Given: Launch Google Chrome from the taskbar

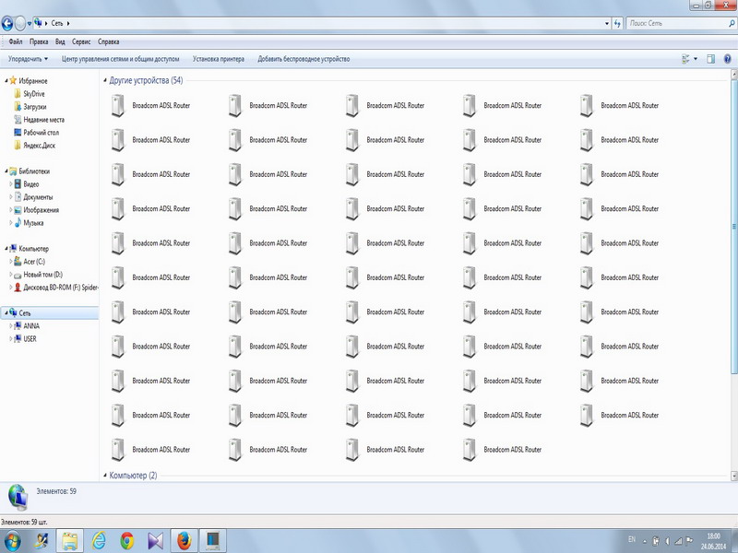Looking at the screenshot, I should tap(126, 541).
